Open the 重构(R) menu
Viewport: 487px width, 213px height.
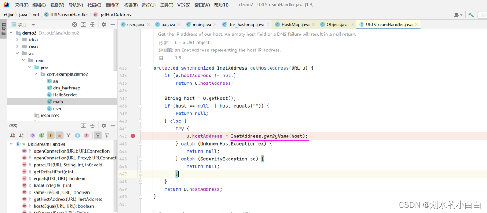coord(113,5)
